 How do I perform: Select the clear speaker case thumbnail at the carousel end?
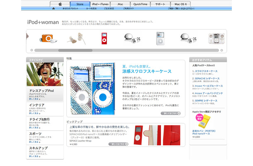point(217,39)
